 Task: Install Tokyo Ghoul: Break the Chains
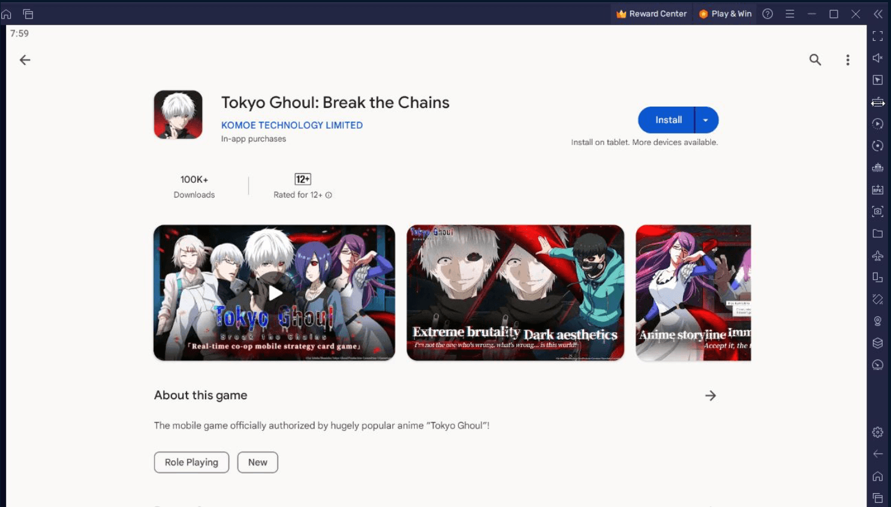pos(667,120)
